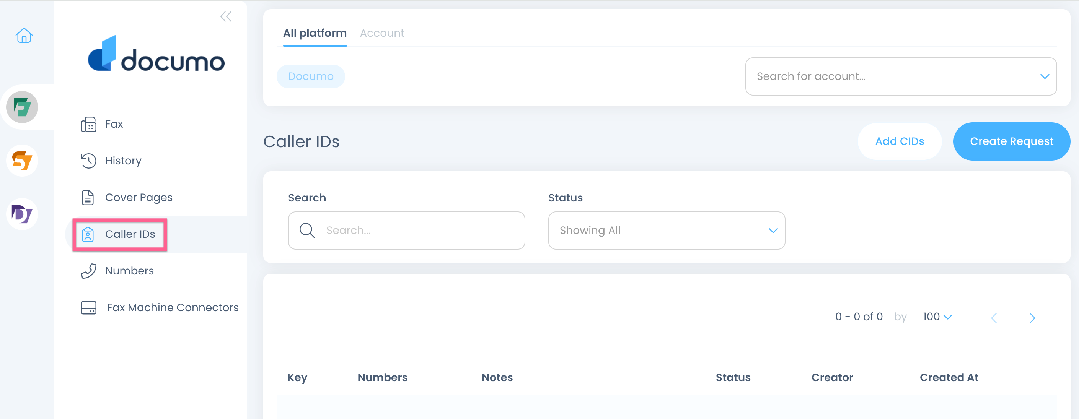The height and width of the screenshot is (419, 1079).
Task: Change page size from 100
Action: pyautogui.click(x=937, y=317)
